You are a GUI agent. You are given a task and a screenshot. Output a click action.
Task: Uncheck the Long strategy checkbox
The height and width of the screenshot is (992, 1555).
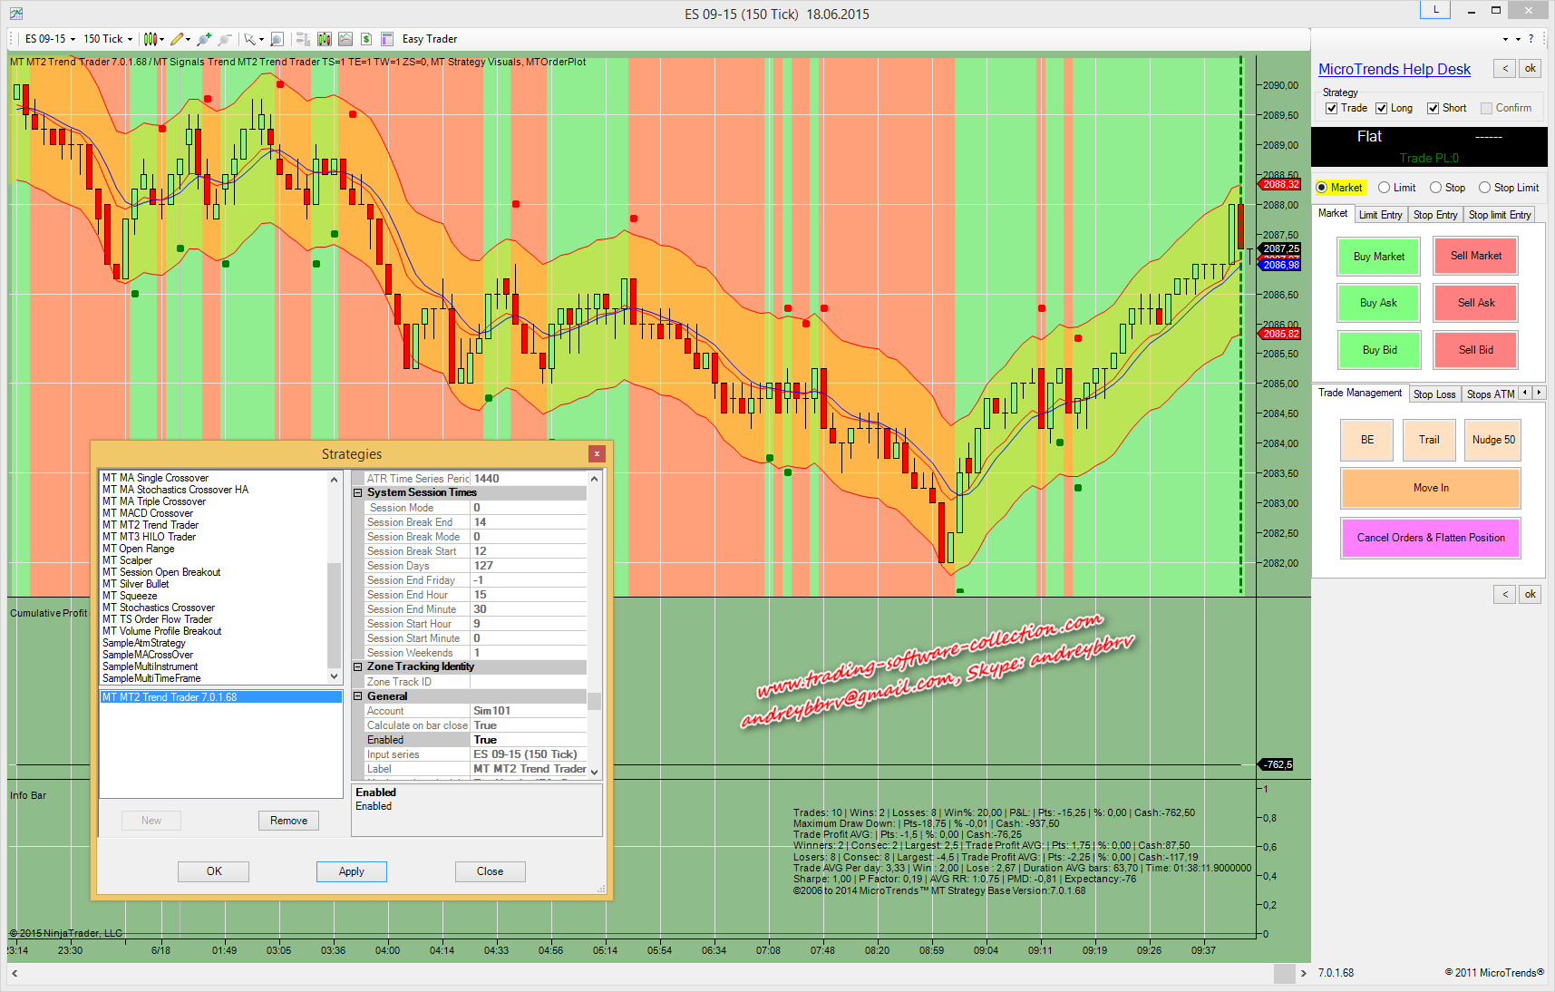(1382, 108)
